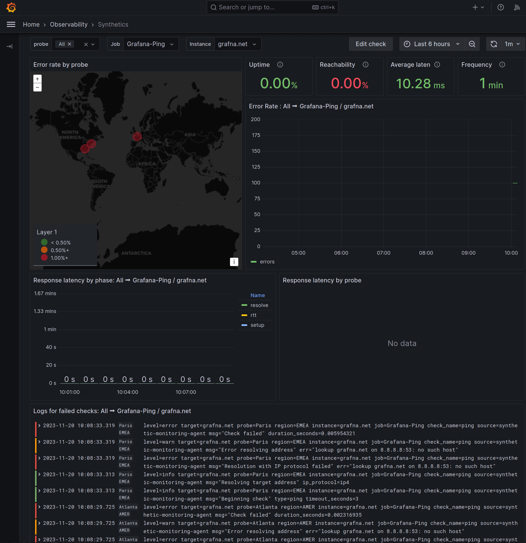Open the Last 6 hours time picker
This screenshot has width=526, height=543.
coord(432,44)
